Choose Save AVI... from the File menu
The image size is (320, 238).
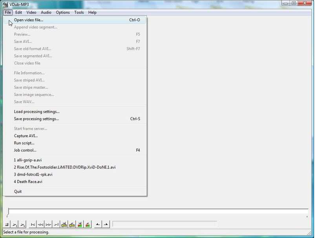(x=75, y=42)
